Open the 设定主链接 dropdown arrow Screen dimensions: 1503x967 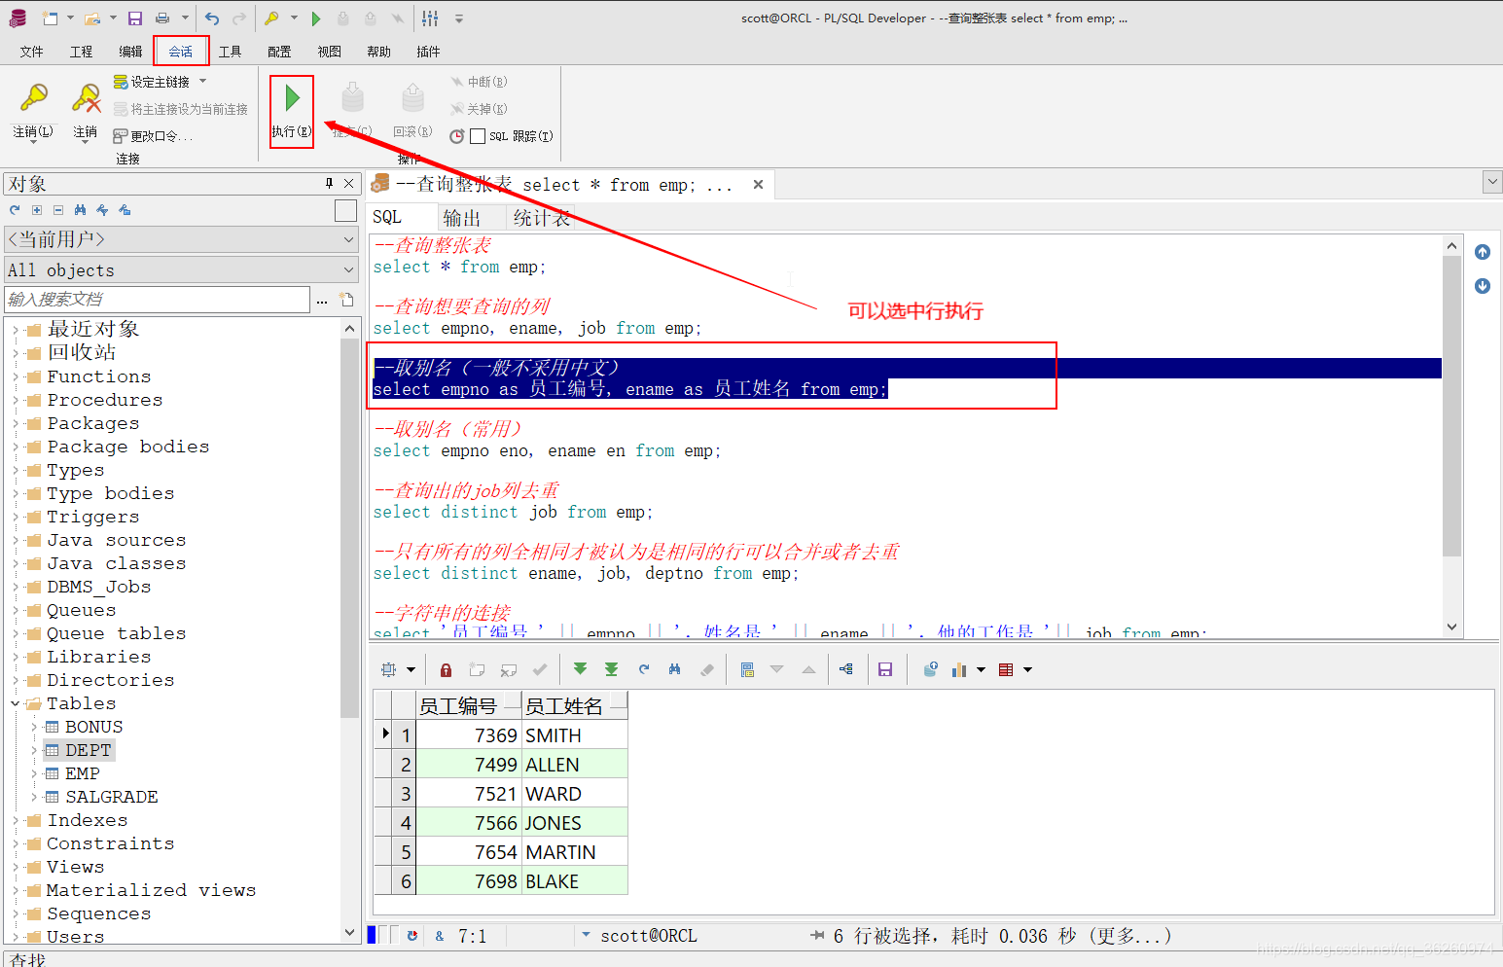click(x=203, y=81)
